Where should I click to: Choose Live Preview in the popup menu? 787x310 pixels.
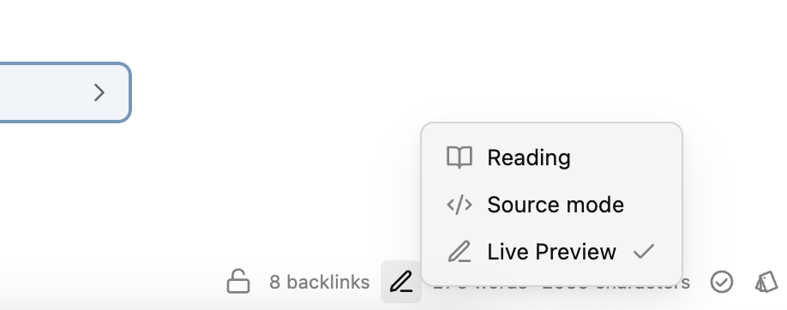(x=551, y=252)
